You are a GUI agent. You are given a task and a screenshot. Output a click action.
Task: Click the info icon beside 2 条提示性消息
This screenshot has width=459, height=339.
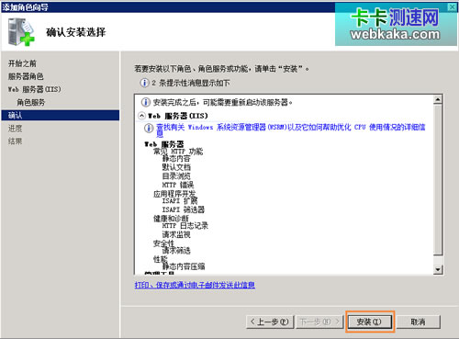click(144, 83)
